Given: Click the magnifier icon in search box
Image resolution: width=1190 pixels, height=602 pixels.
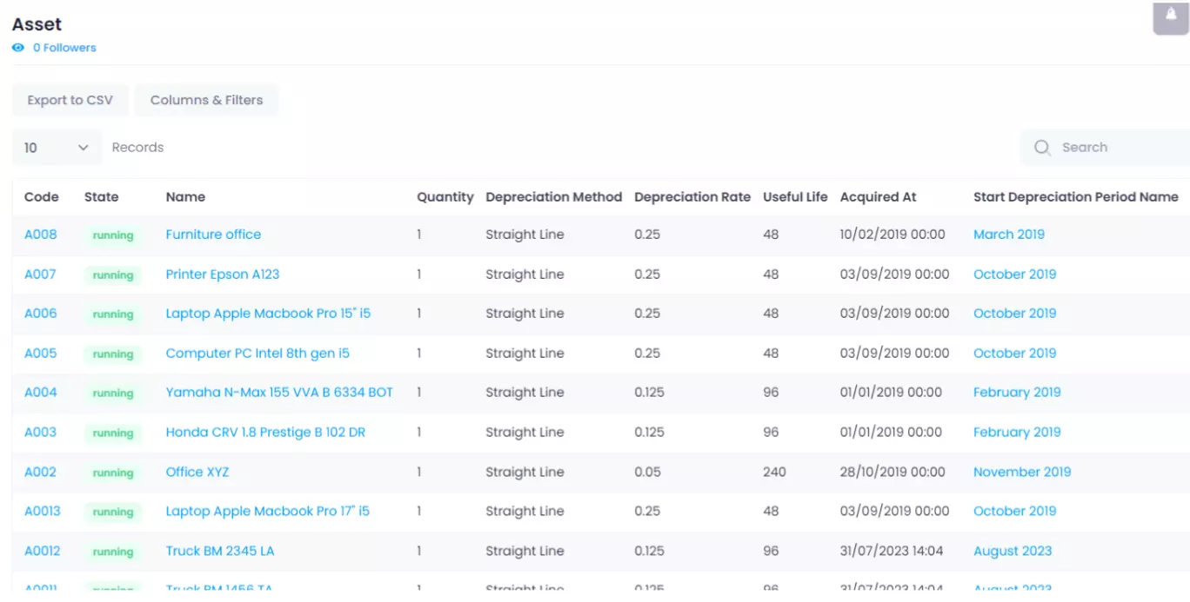Looking at the screenshot, I should pos(1041,148).
